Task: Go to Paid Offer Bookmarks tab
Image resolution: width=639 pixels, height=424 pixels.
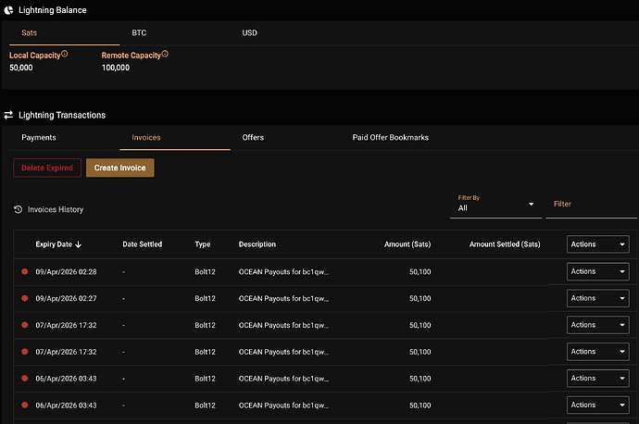Action: pos(391,138)
